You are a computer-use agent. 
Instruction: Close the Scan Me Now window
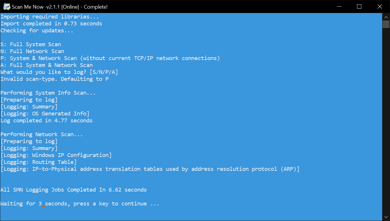pyautogui.click(x=379, y=7)
